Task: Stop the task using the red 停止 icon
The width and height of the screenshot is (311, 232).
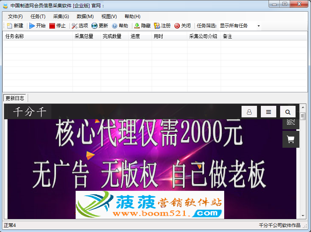Action: (x=52, y=26)
